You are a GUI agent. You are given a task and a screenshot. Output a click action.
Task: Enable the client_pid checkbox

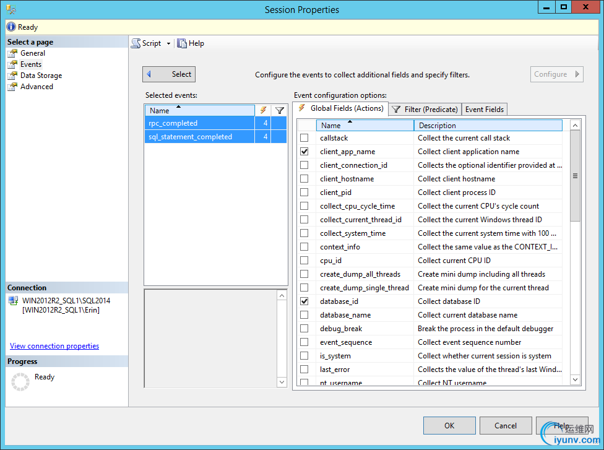pos(304,193)
